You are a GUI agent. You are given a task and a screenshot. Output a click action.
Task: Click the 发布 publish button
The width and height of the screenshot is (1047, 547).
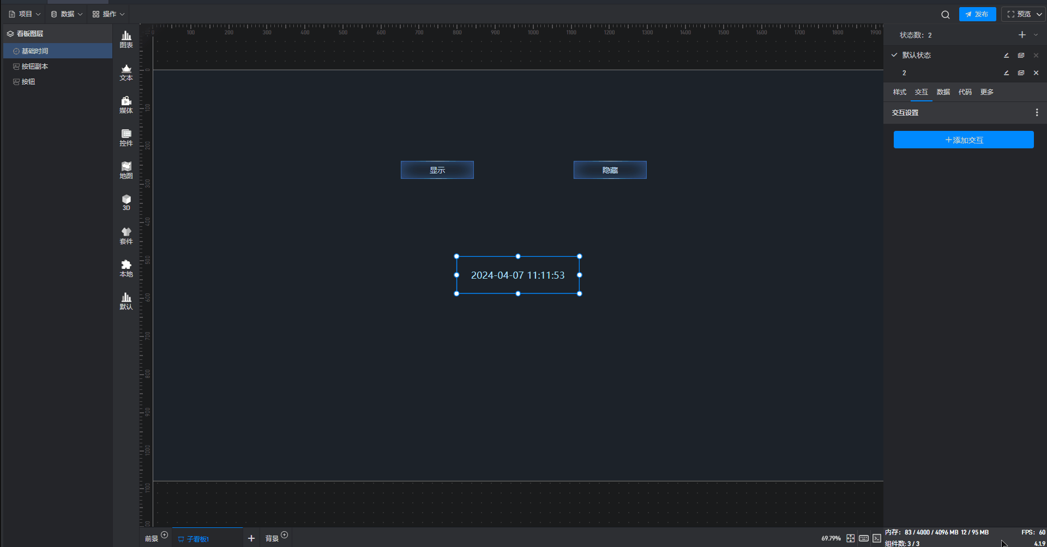point(977,15)
